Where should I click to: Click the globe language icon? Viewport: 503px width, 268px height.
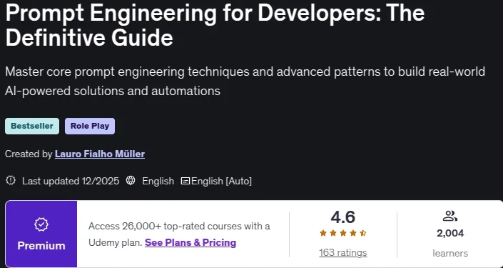click(131, 180)
